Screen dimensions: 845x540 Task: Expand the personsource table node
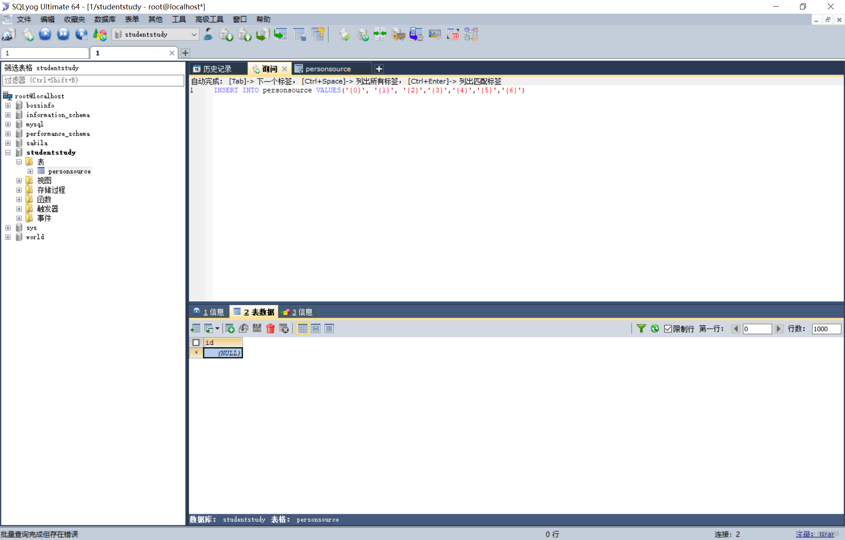coord(30,171)
